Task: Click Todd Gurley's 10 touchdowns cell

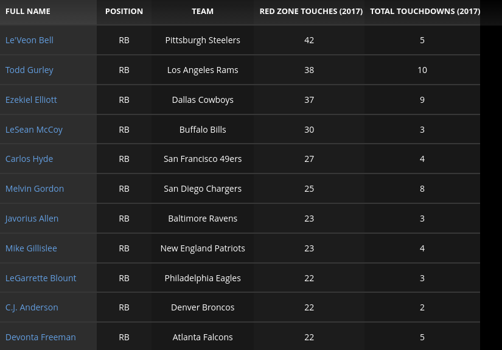Action: (x=422, y=70)
